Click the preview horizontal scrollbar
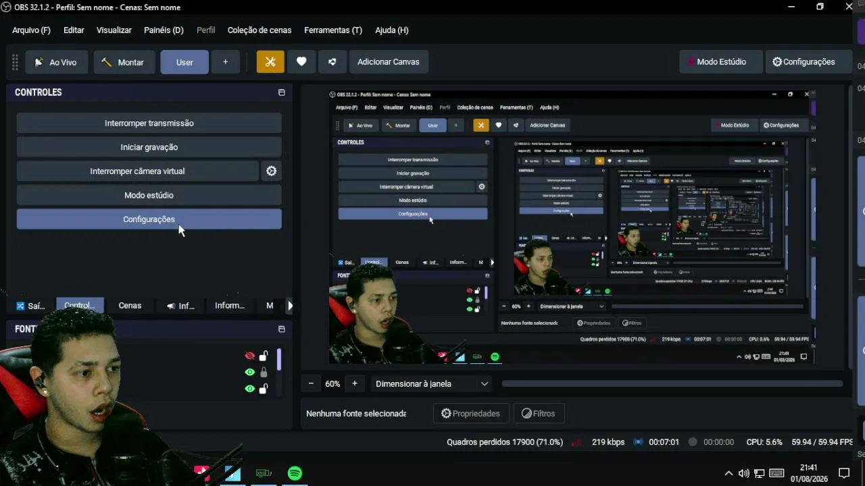This screenshot has height=486, width=865. click(672, 383)
